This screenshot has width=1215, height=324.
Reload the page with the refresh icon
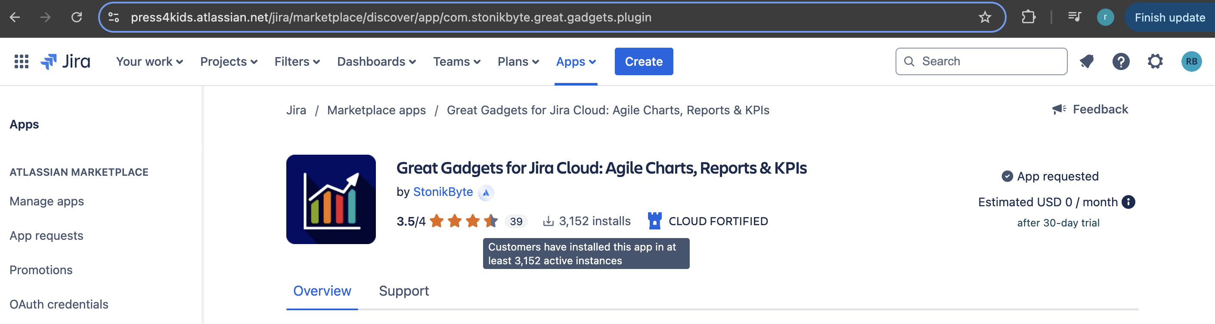pyautogui.click(x=76, y=18)
